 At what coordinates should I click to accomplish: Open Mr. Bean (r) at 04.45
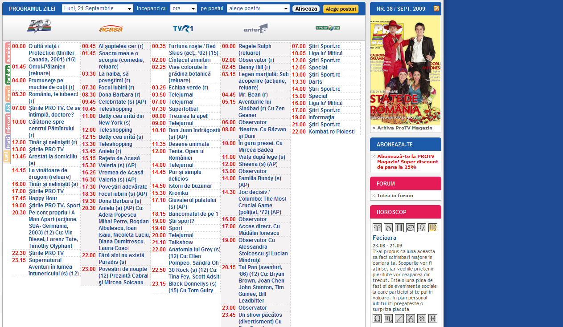(253, 95)
